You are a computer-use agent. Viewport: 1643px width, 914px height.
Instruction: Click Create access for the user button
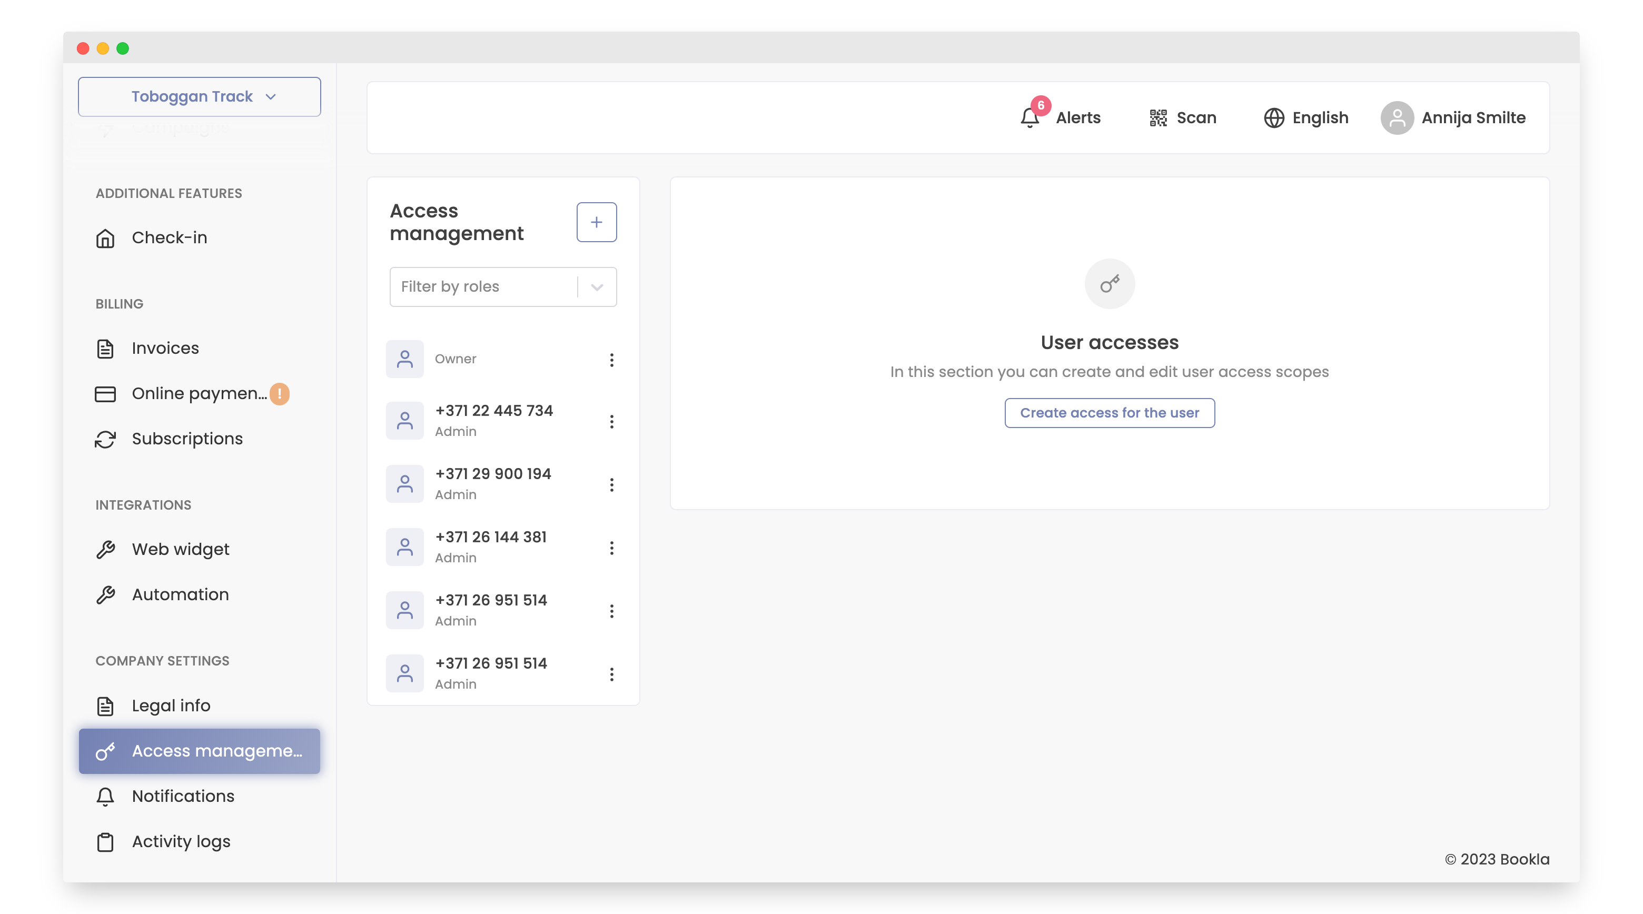click(x=1109, y=413)
